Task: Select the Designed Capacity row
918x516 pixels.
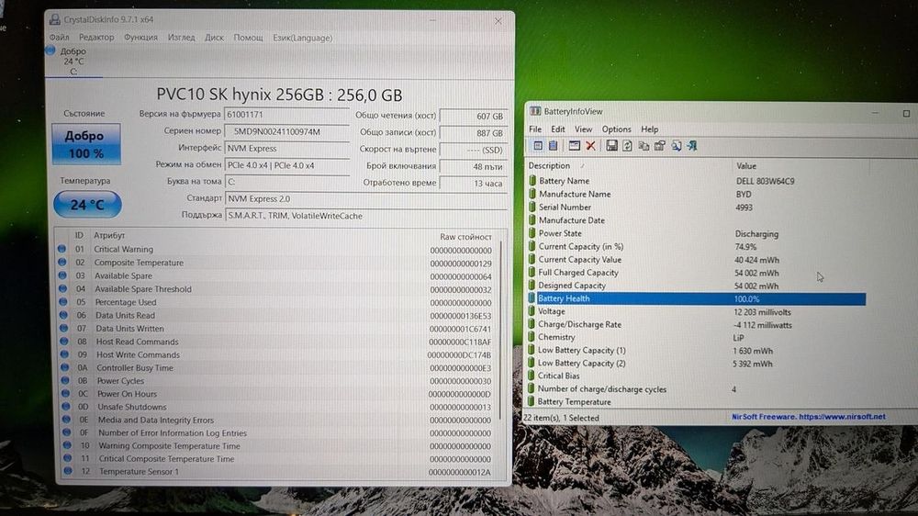Action: point(697,286)
